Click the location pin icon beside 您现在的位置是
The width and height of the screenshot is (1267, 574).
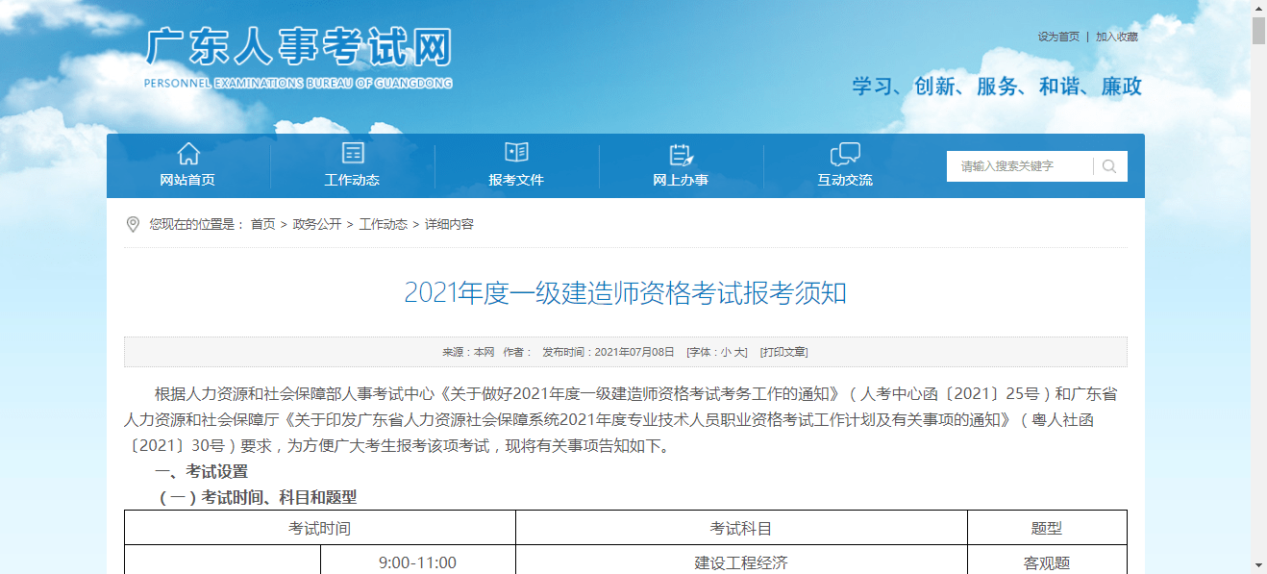point(135,225)
